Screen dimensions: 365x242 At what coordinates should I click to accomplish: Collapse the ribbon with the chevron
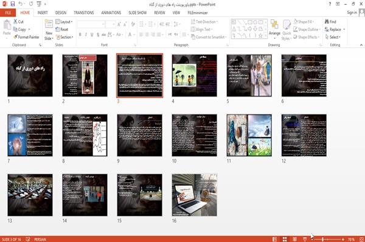pos(361,45)
